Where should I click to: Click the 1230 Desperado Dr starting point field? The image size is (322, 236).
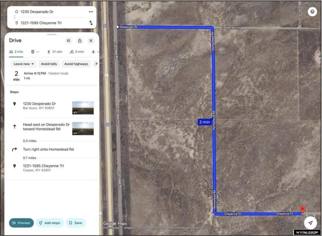tap(50, 12)
